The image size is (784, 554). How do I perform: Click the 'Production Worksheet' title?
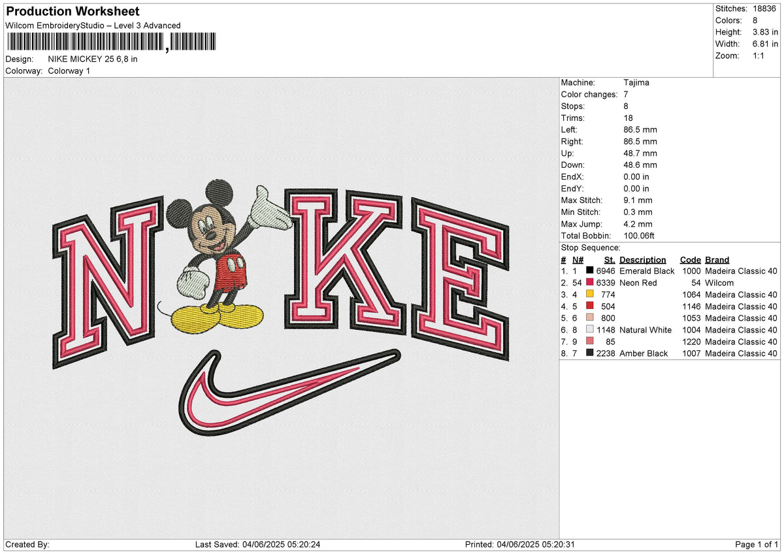click(x=72, y=12)
